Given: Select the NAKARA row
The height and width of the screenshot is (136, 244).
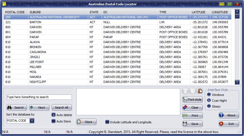Looking at the screenshot, I should 118,77.
